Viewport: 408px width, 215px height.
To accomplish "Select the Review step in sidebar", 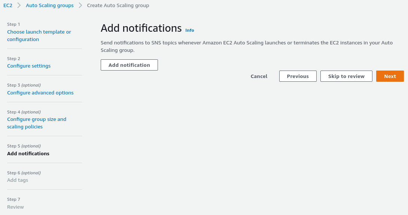I will [15, 207].
